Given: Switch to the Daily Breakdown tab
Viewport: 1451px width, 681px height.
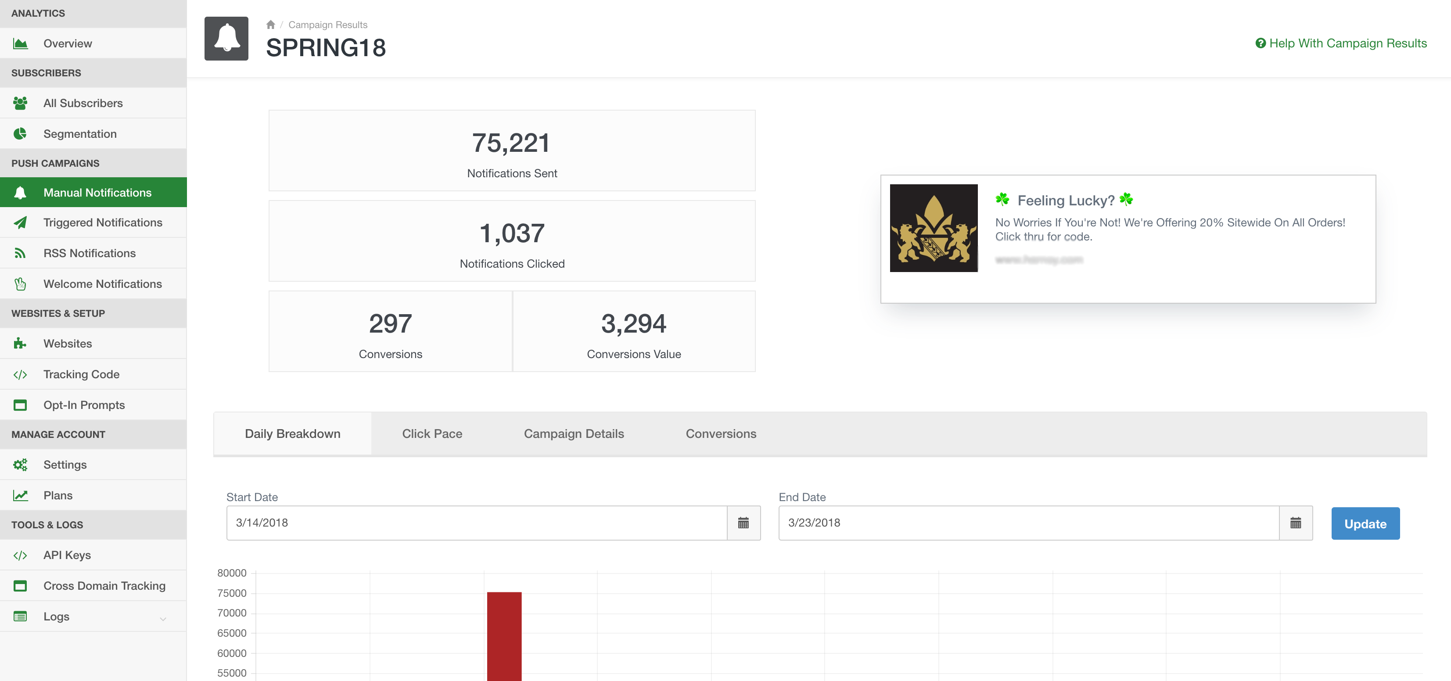Looking at the screenshot, I should point(292,433).
